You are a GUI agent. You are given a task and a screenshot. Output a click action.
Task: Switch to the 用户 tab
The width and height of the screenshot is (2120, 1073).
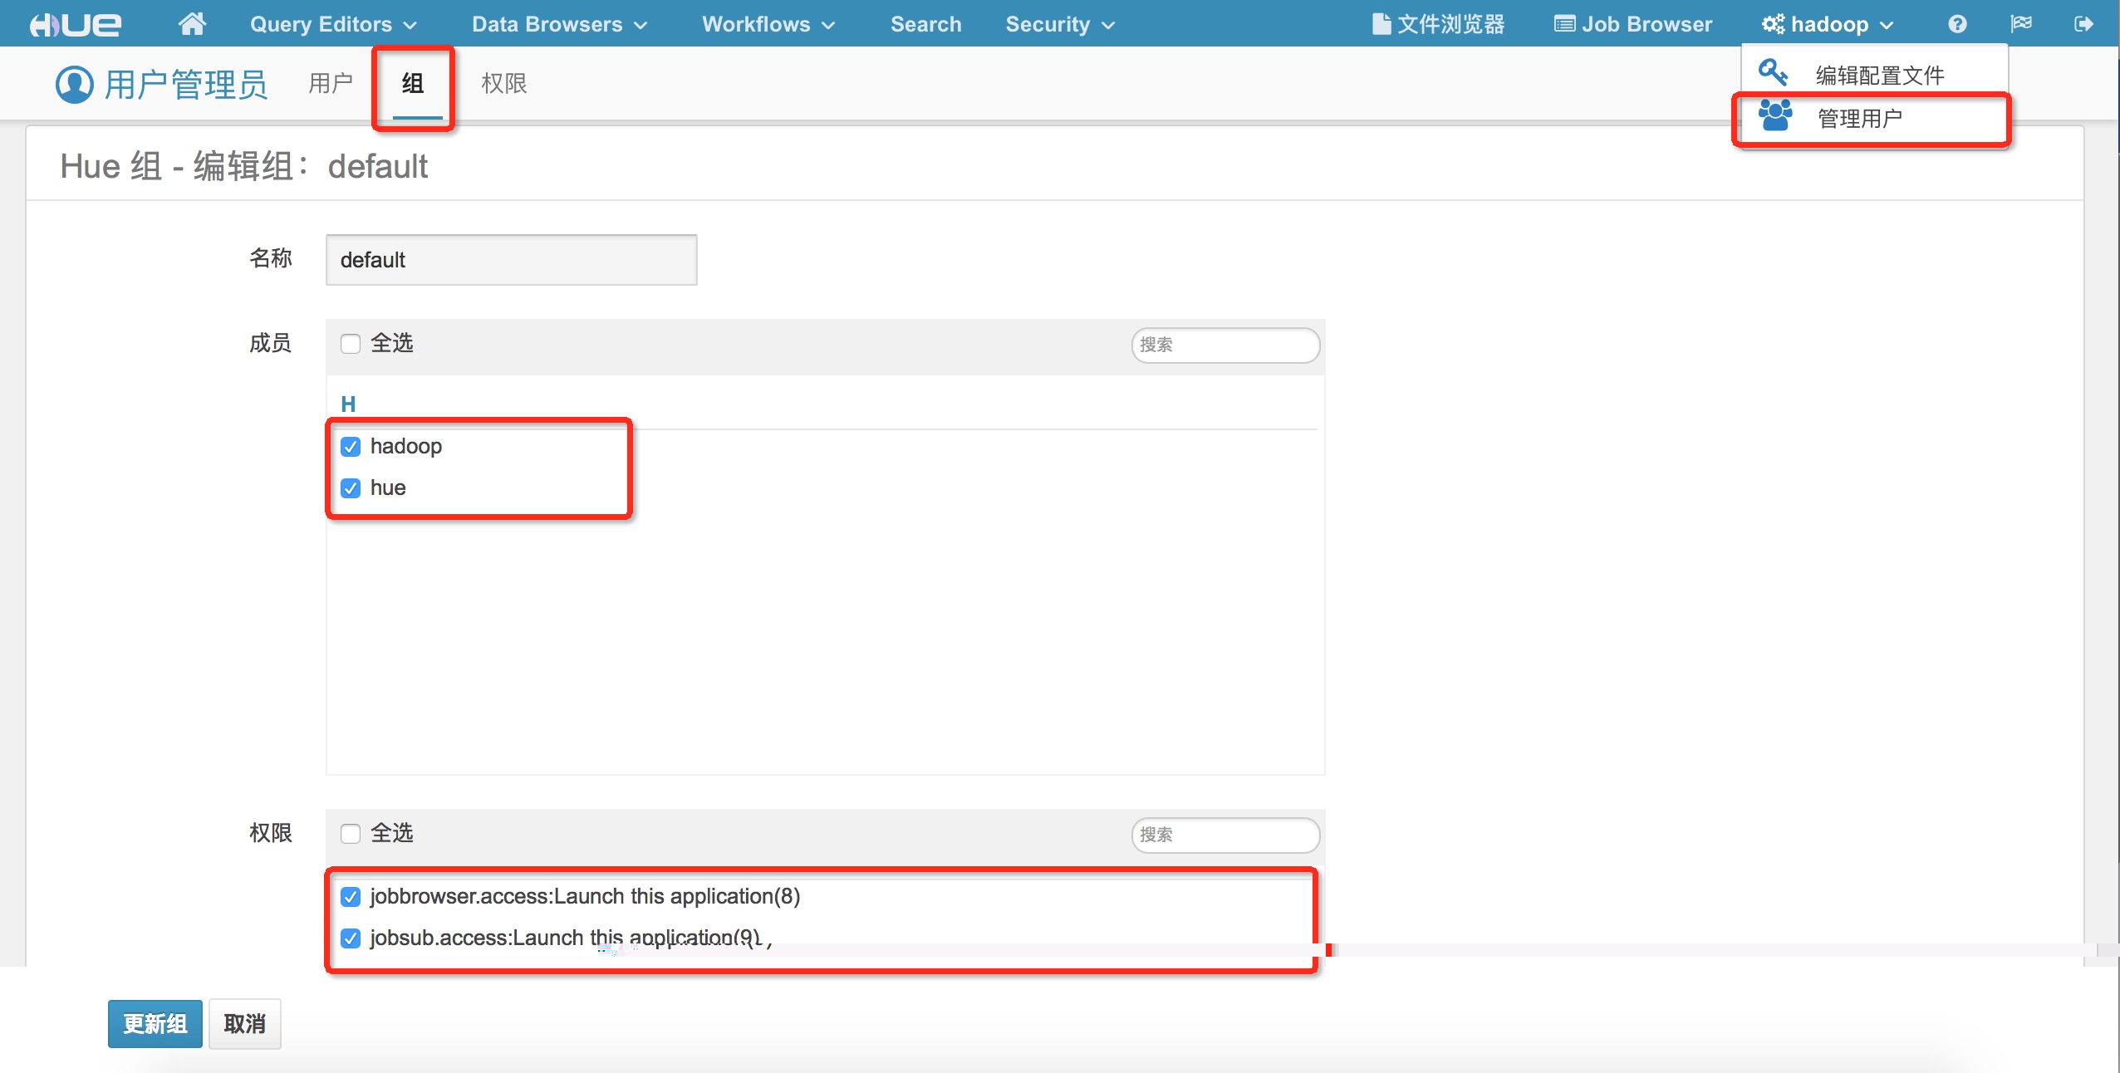click(330, 83)
